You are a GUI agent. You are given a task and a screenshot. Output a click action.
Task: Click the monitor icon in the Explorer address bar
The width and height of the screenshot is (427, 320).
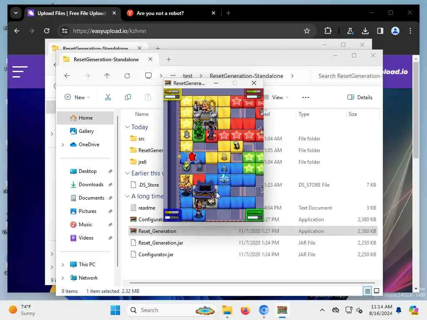pos(148,76)
